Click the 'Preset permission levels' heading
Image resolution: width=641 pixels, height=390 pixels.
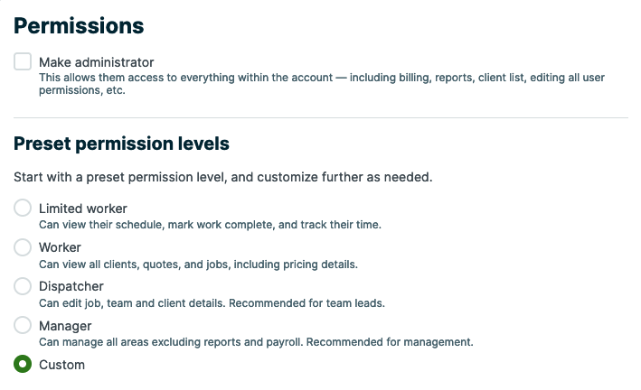(121, 144)
